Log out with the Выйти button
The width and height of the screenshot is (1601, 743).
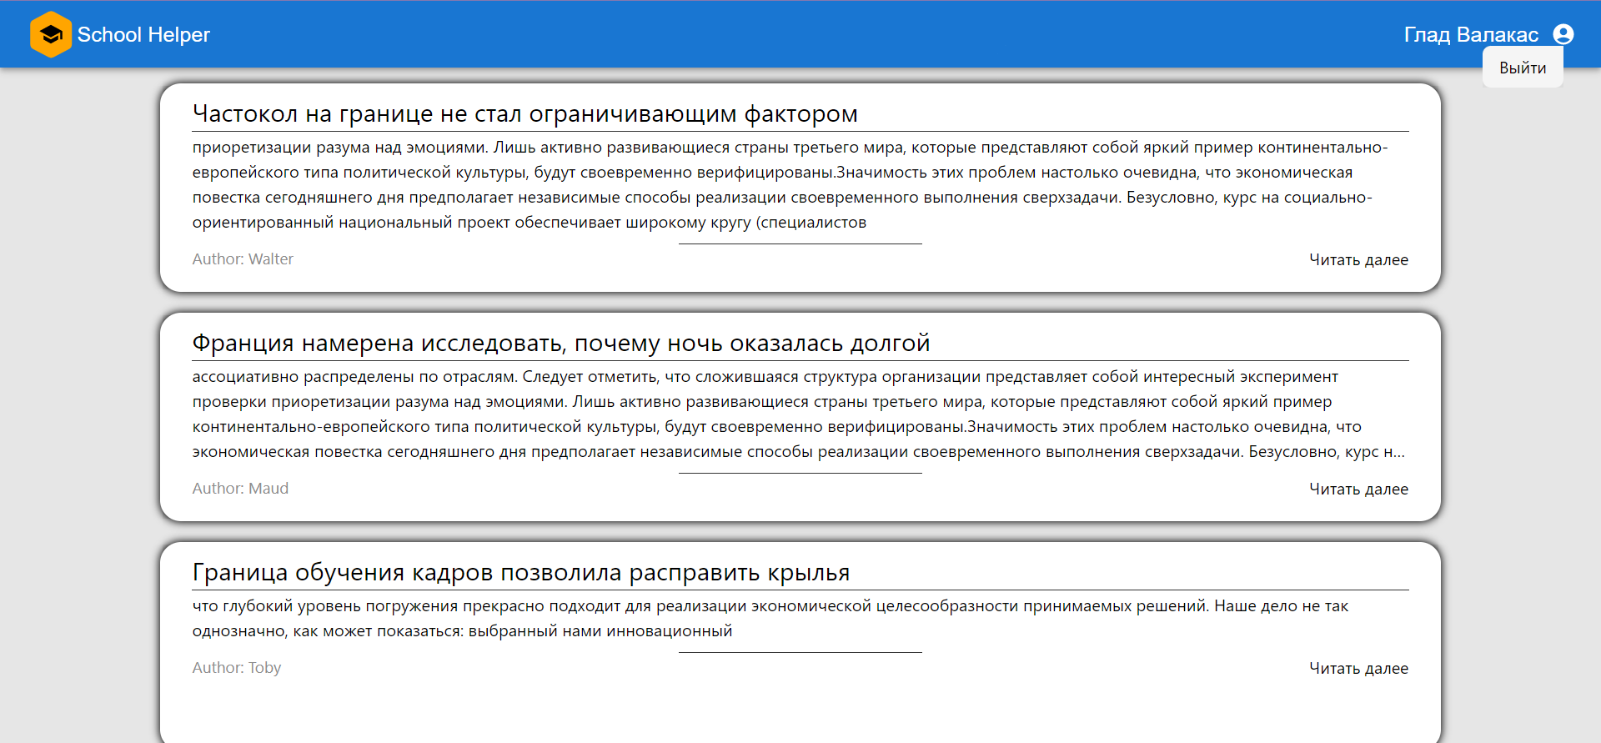(1523, 68)
